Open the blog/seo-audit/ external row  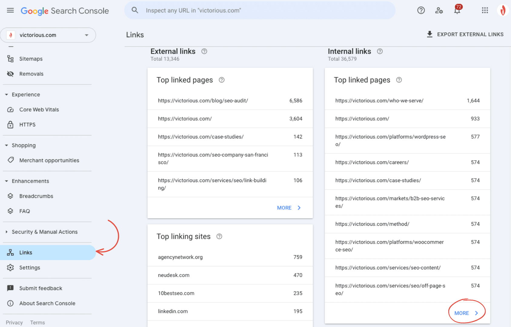[x=230, y=101]
